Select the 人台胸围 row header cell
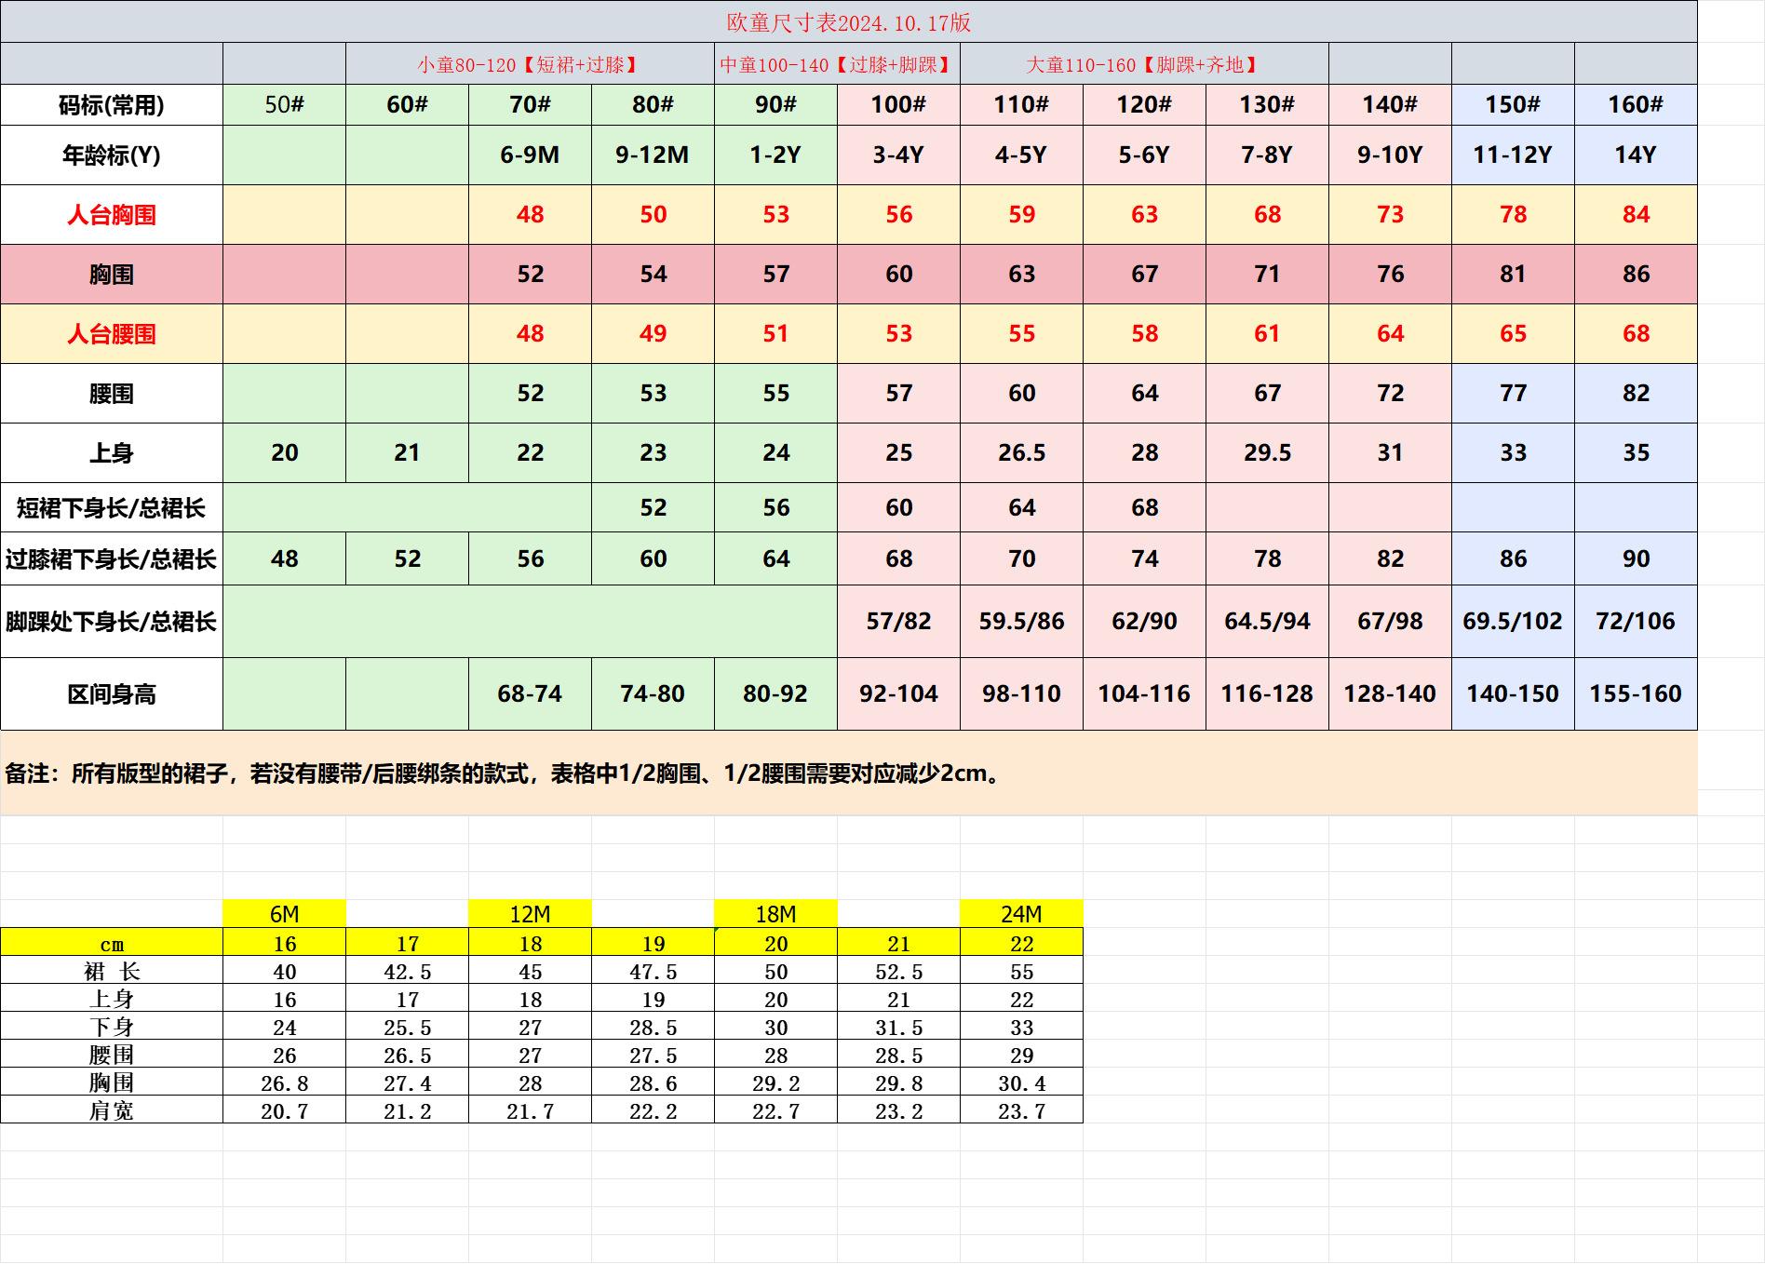The width and height of the screenshot is (1765, 1264). 111,215
